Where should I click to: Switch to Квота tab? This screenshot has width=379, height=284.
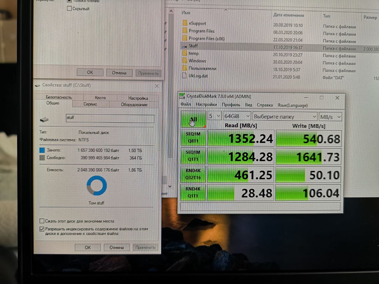click(x=100, y=98)
